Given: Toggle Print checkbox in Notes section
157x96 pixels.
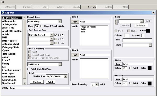Looking at the screenshot, I should coord(130,68).
